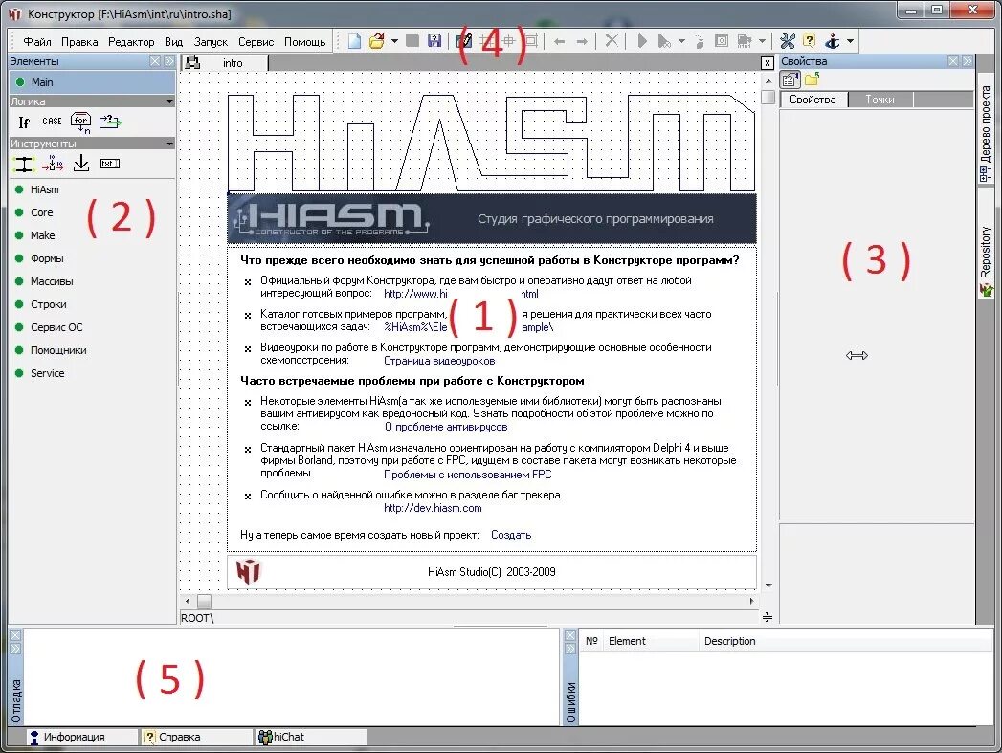Expand the HiAsm element category

[44, 189]
